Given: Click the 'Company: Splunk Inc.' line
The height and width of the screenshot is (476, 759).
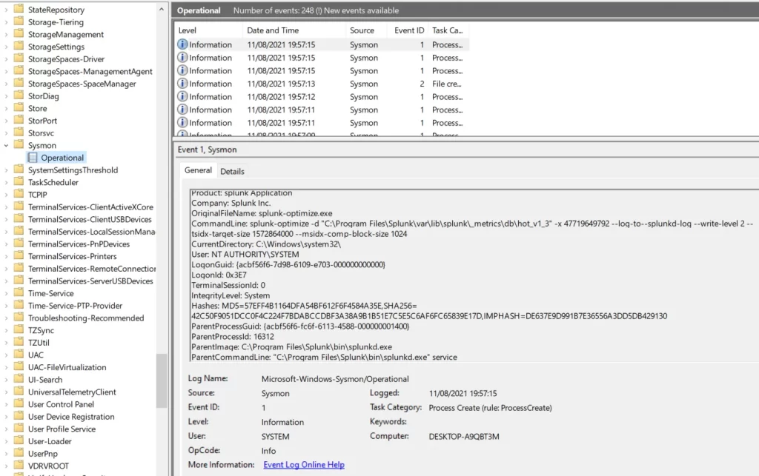Looking at the screenshot, I should tap(231, 203).
